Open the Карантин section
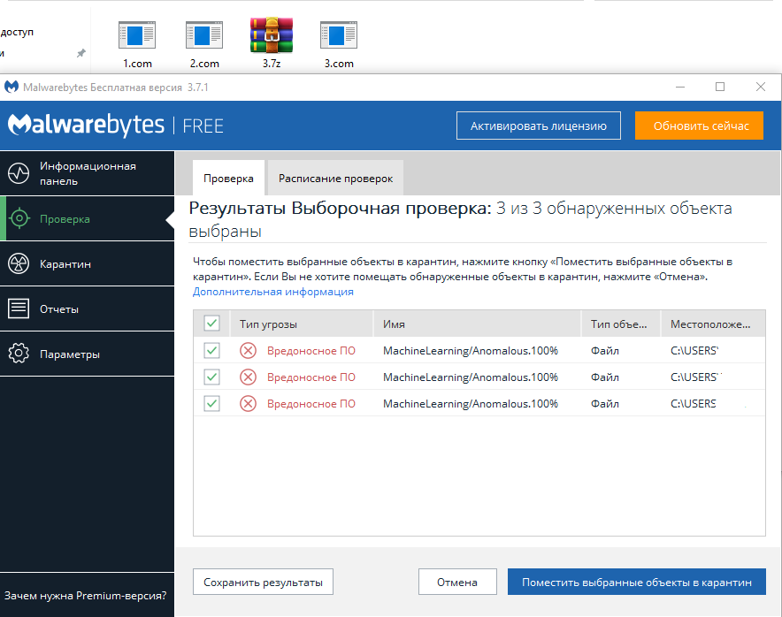This screenshot has width=782, height=617. [87, 263]
